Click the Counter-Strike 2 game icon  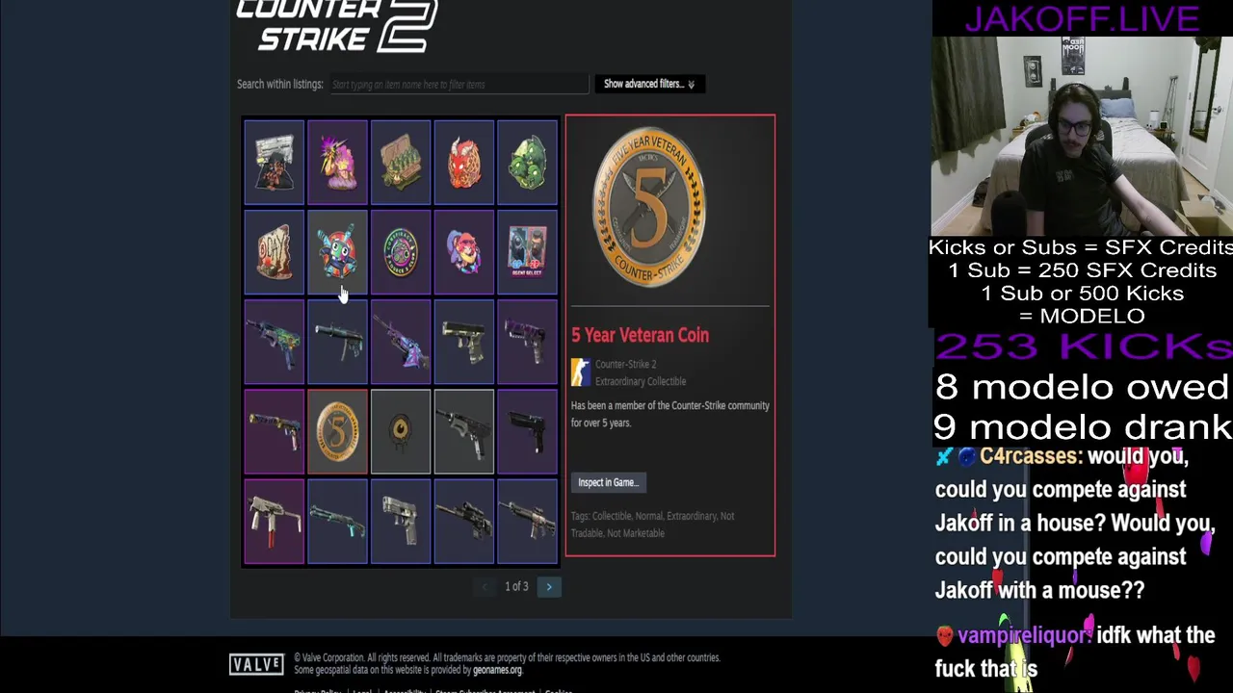pos(580,372)
